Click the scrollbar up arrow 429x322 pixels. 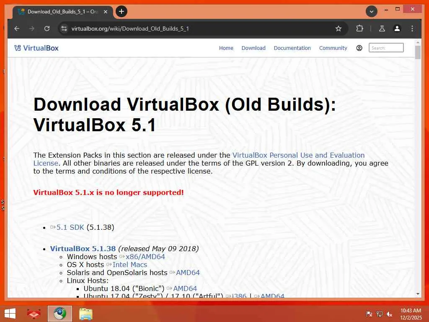(x=418, y=43)
